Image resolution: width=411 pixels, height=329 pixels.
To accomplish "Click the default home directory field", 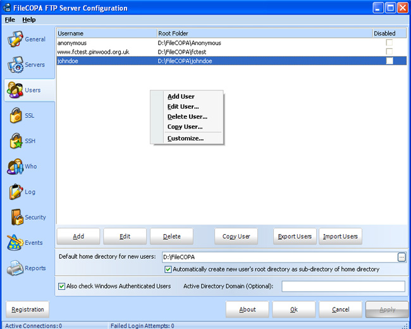I will 279,257.
